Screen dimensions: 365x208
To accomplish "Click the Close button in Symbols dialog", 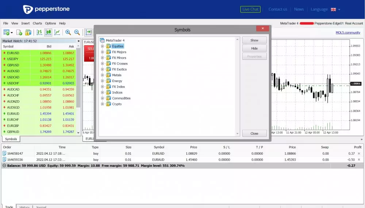I will (254, 133).
